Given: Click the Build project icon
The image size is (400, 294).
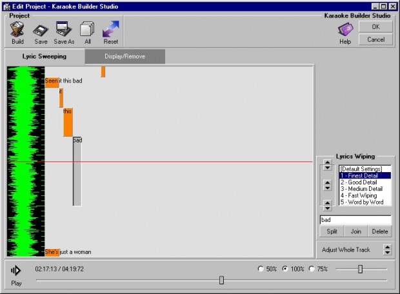Looking at the screenshot, I should click(17, 30).
